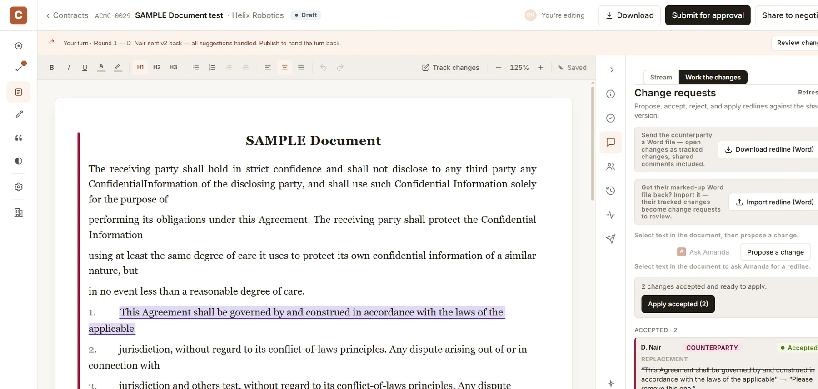The height and width of the screenshot is (389, 818).
Task: Click Apply accepted (2) button
Action: coord(678,304)
